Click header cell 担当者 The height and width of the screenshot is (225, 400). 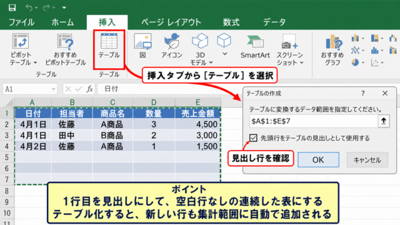coord(72,114)
